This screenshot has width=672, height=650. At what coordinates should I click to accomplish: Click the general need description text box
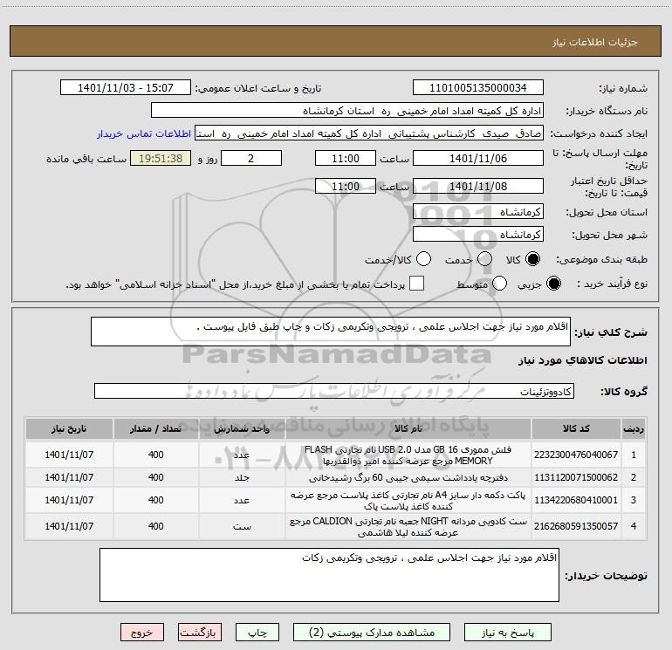pyautogui.click(x=331, y=332)
